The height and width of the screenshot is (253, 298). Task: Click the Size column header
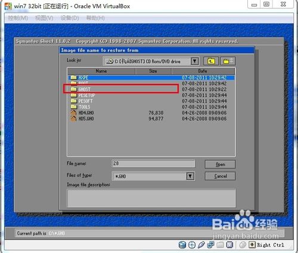point(153,71)
